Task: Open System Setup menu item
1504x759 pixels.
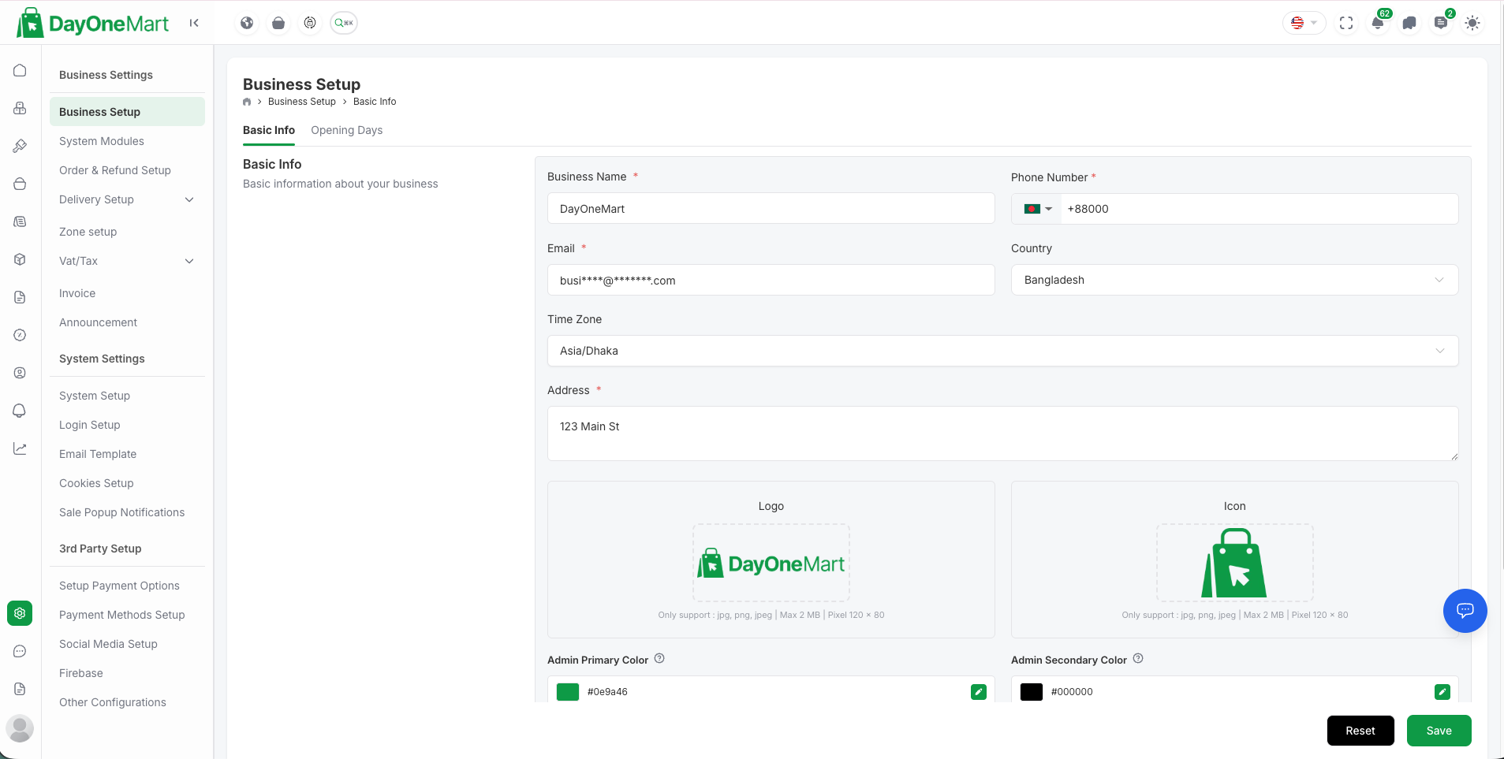Action: pyautogui.click(x=95, y=396)
